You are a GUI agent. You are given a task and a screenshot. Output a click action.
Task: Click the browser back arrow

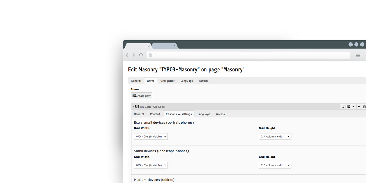[x=127, y=55]
